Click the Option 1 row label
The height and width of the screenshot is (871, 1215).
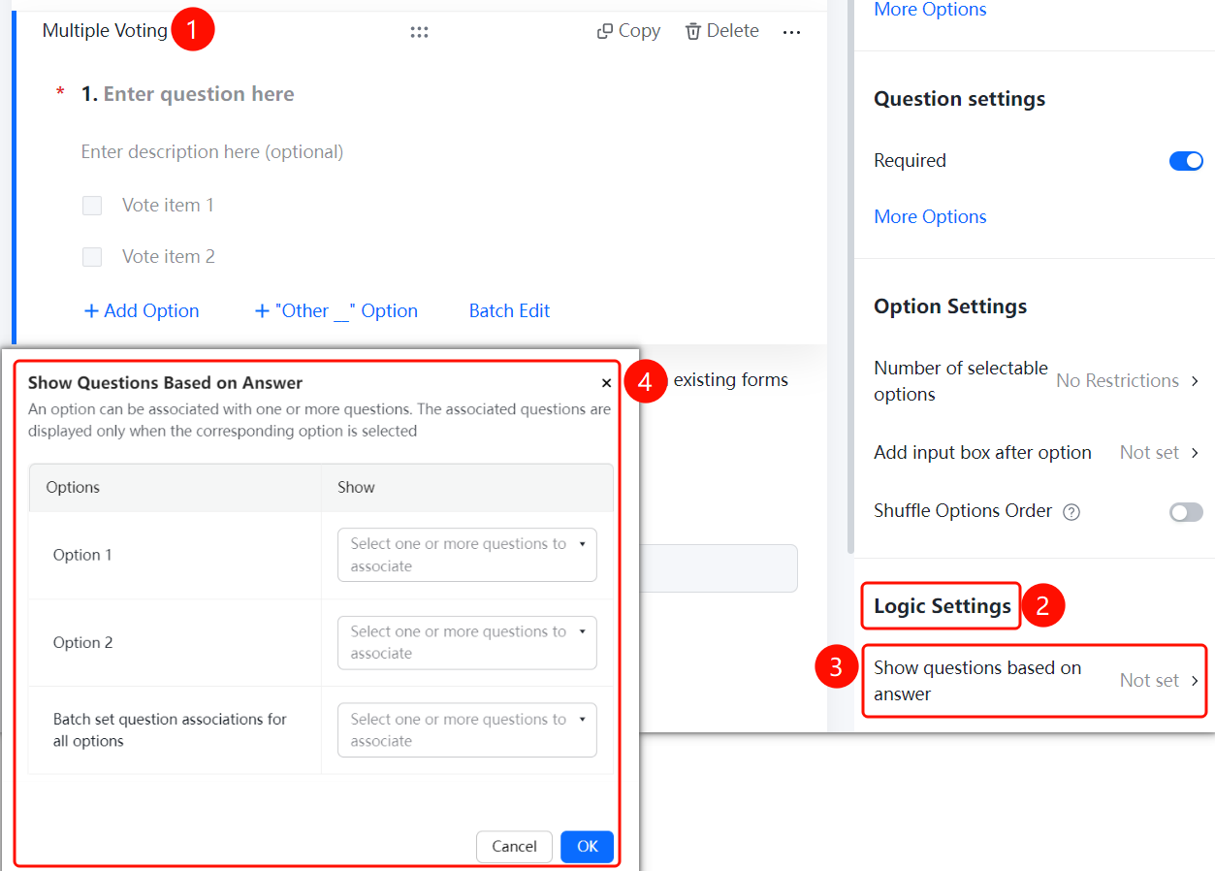click(x=82, y=555)
